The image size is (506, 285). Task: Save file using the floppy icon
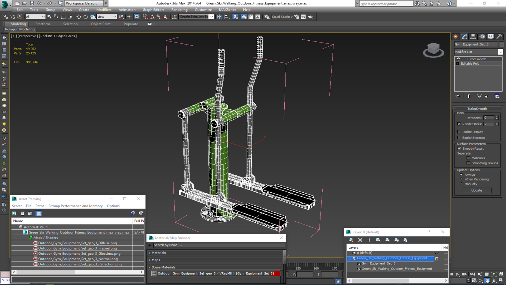point(32,3)
